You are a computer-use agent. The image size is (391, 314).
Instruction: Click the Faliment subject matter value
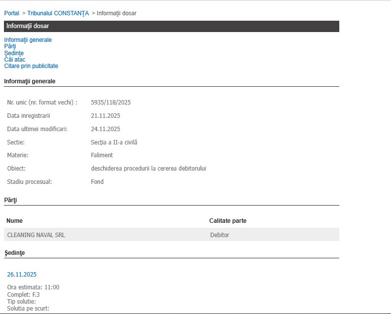pyautogui.click(x=102, y=155)
